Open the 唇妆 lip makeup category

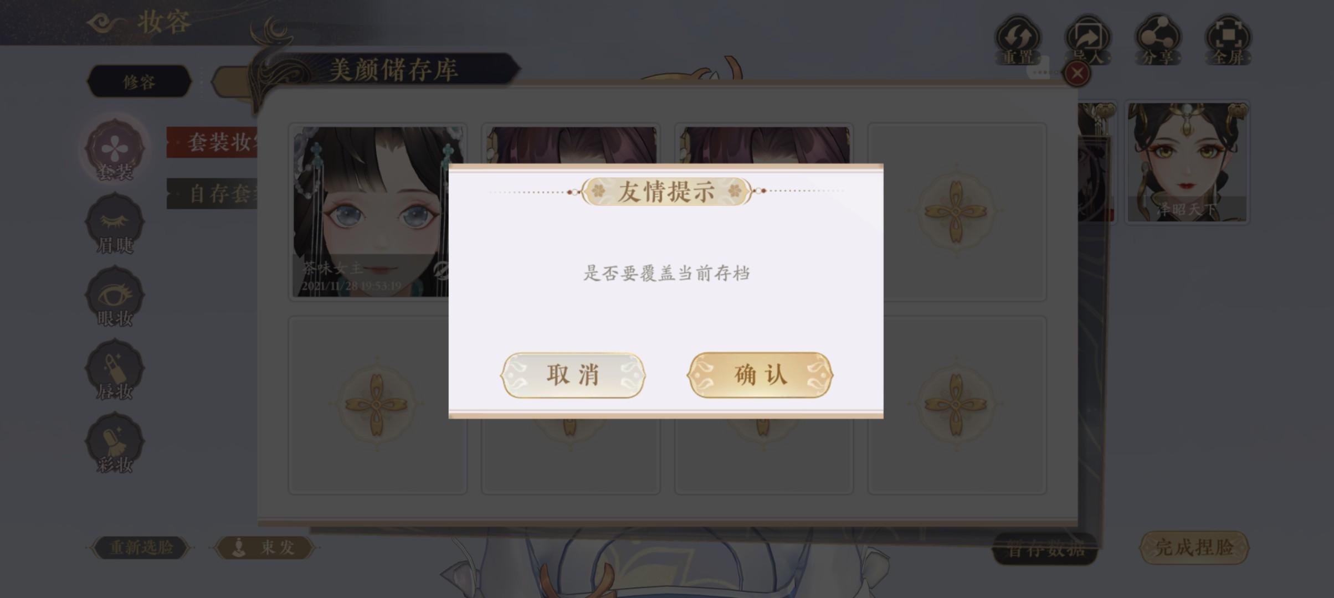pos(115,370)
